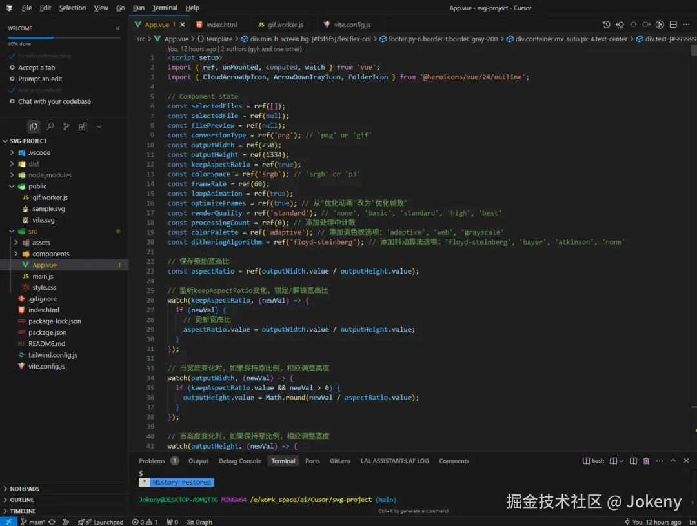Select the Accept a tab step

click(36, 68)
